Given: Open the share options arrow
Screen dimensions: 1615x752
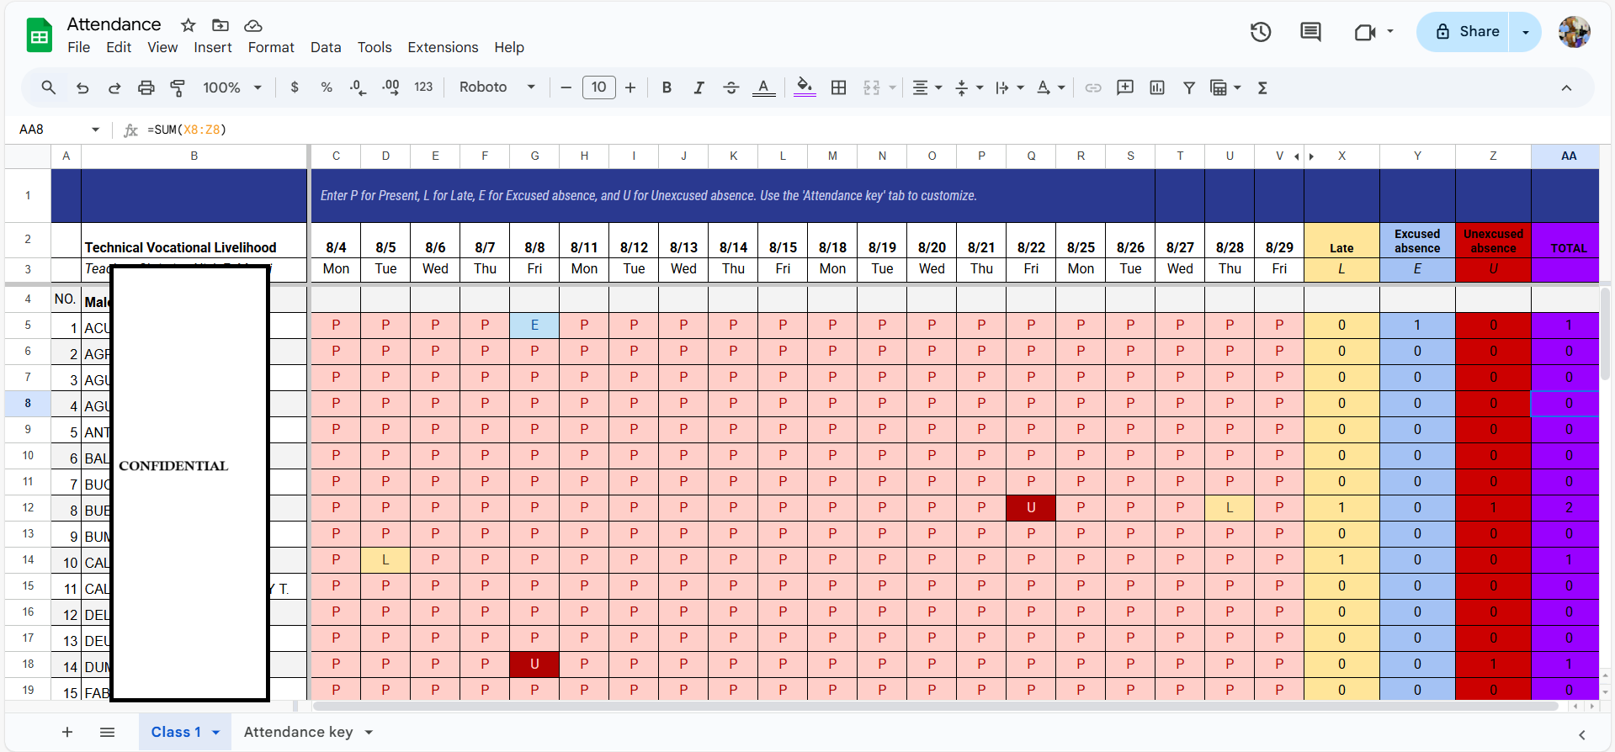Looking at the screenshot, I should pyautogui.click(x=1525, y=32).
